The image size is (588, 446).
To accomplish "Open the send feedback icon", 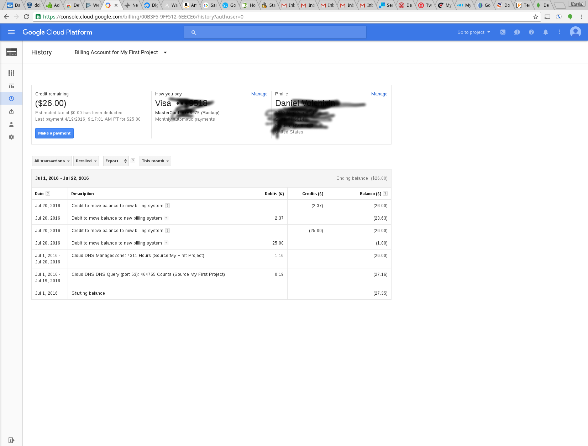I will (x=517, y=32).
